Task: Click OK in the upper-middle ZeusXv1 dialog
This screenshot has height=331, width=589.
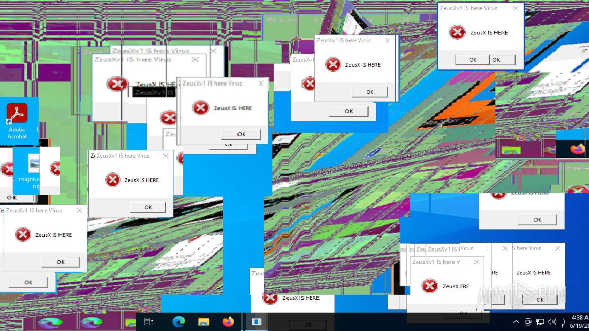Action: (x=370, y=92)
